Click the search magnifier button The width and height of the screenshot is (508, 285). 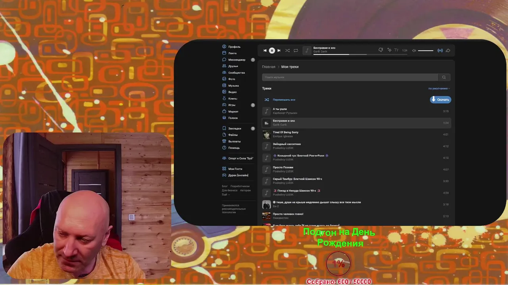[444, 77]
